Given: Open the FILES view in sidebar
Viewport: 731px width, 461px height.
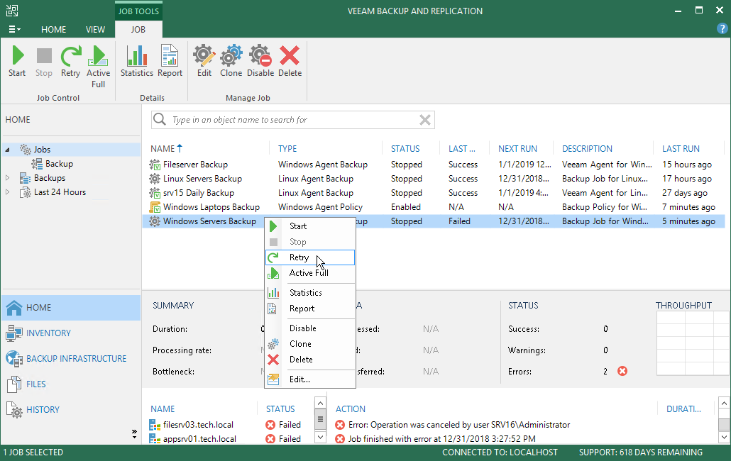Looking at the screenshot, I should (x=71, y=384).
